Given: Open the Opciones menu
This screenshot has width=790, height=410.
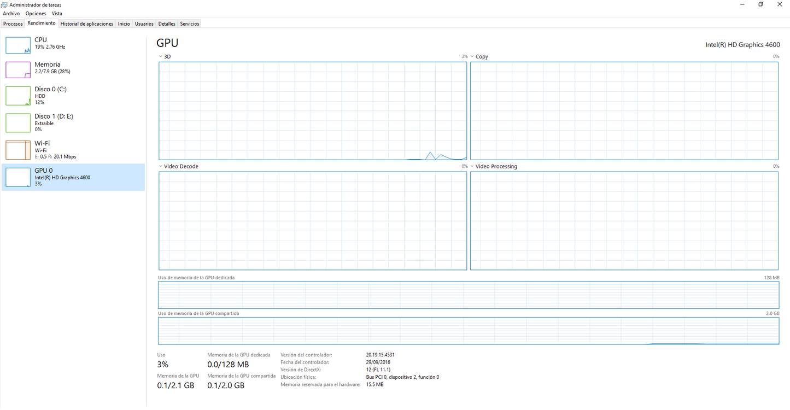Looking at the screenshot, I should pos(35,13).
